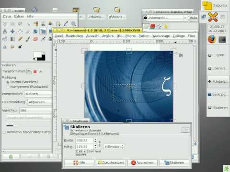The height and width of the screenshot is (172, 230).
Task: Click the Breite width input field
Action: point(84,140)
